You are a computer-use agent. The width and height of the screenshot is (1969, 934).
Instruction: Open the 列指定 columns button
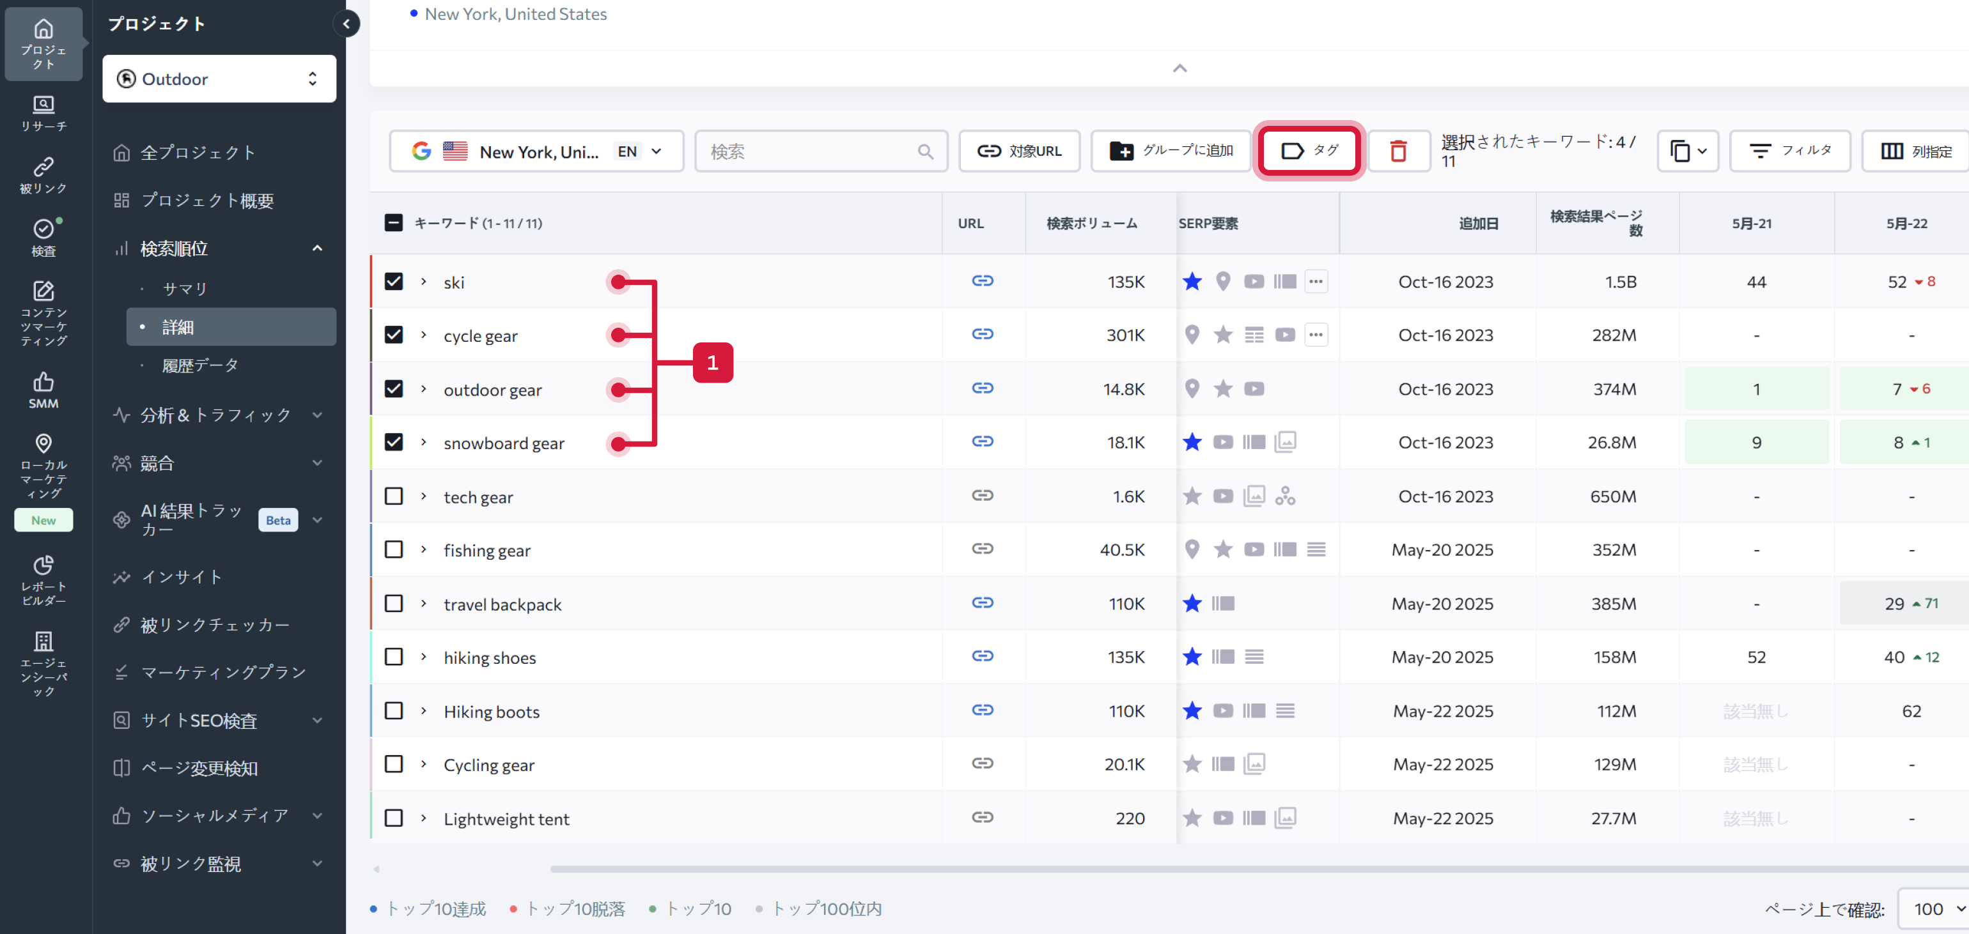(1915, 151)
